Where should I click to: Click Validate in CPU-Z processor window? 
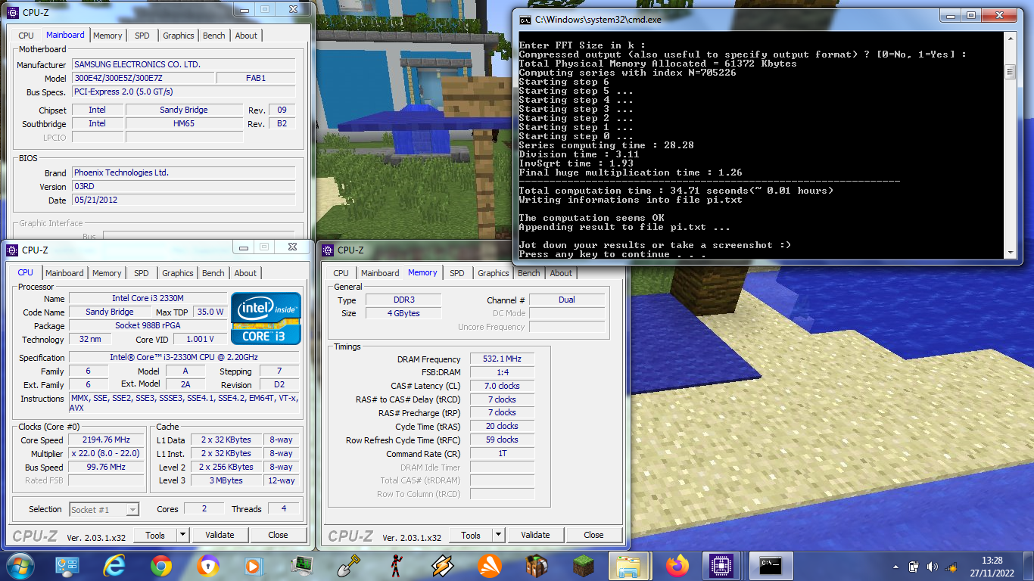coord(220,535)
